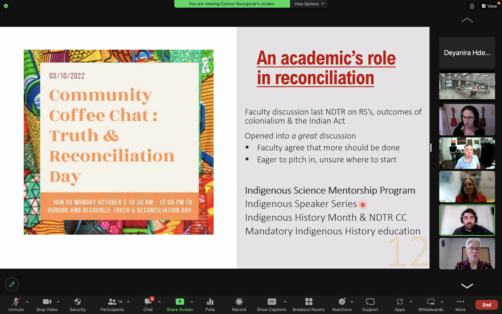Open Breakout Rooms
502x314 pixels.
[x=308, y=304]
